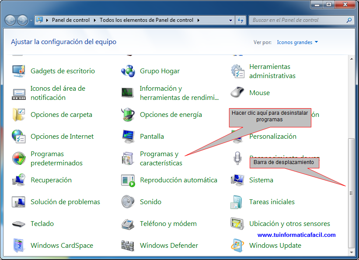359x260 pixels.
Task: Open recent pages dropdown next to Forward
Action: (31, 21)
